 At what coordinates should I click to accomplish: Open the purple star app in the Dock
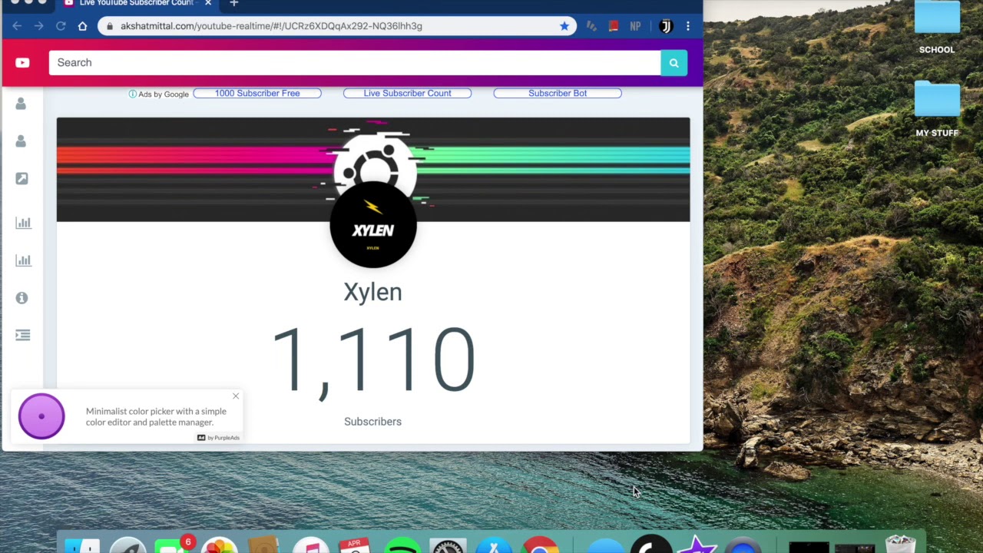(698, 544)
